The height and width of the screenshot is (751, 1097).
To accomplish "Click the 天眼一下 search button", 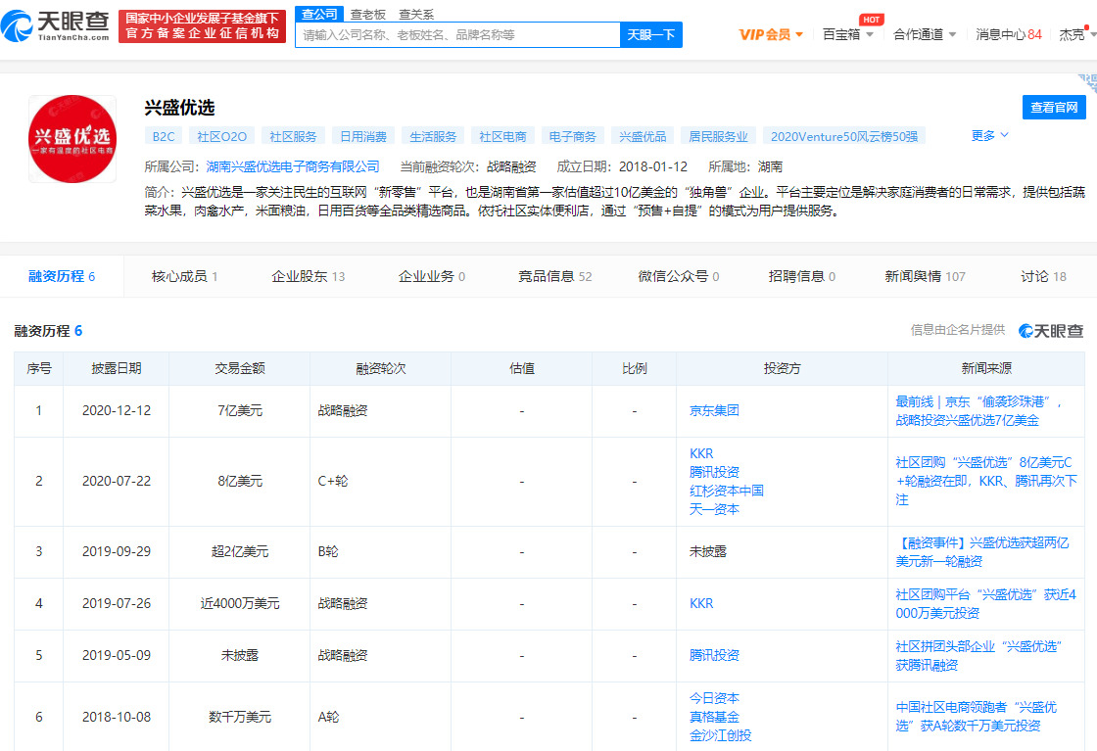I will click(650, 34).
